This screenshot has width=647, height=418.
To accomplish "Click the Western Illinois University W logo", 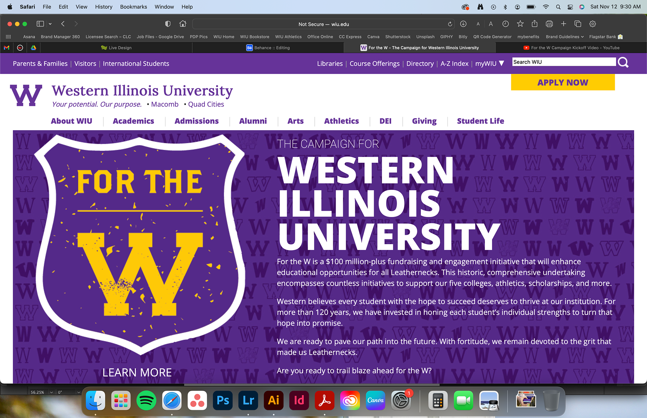I will [x=26, y=95].
